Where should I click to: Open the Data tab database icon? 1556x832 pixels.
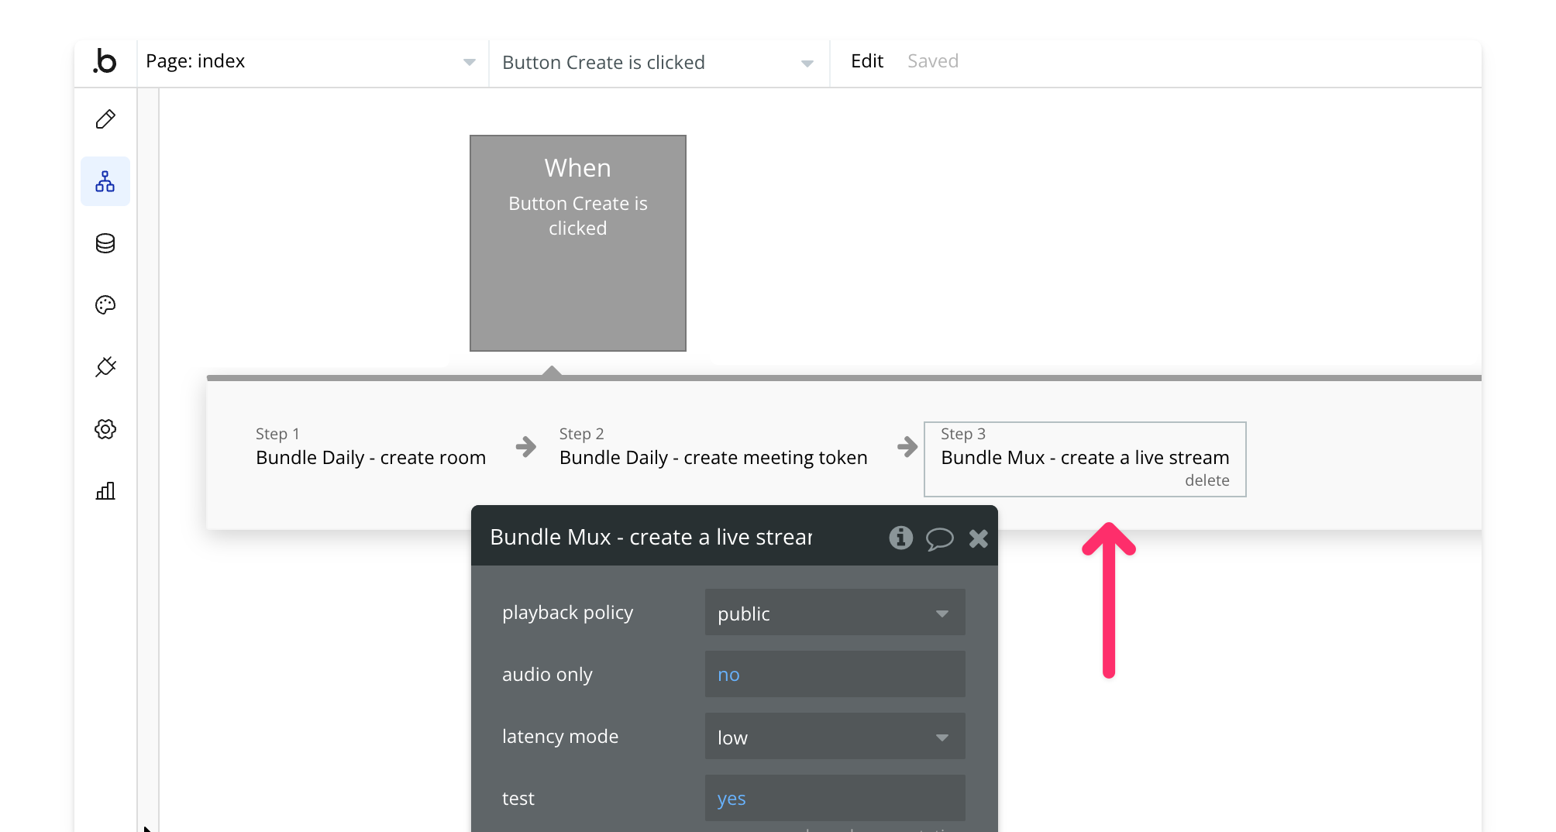(105, 243)
